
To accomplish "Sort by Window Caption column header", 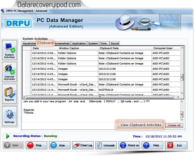I will click(78, 48).
